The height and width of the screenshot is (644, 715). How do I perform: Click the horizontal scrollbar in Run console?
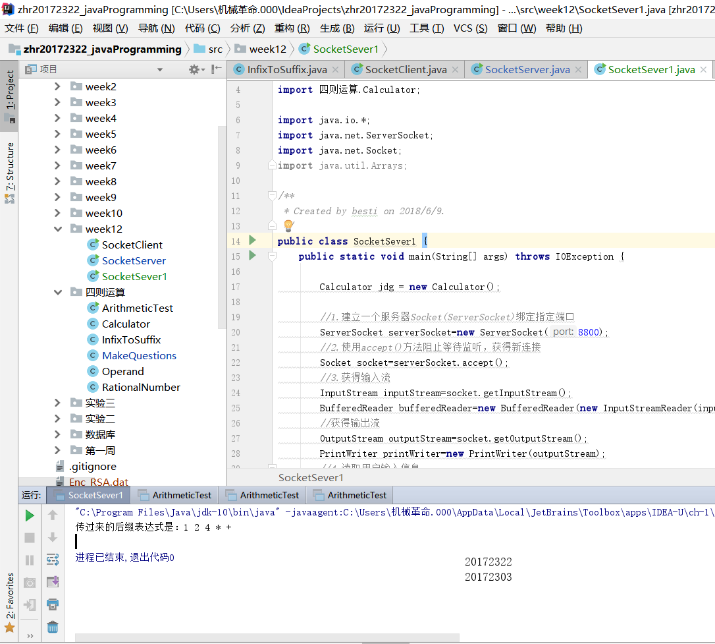267,637
